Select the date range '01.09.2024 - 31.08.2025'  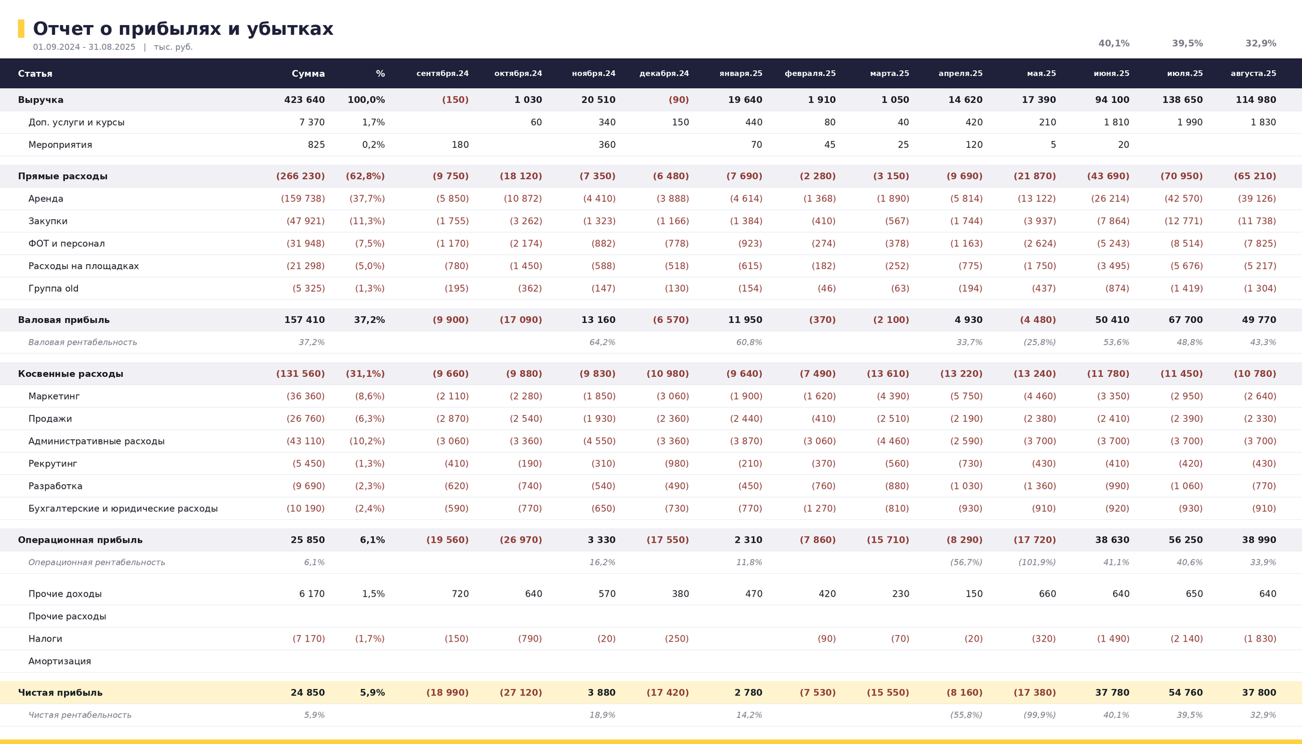tap(84, 47)
